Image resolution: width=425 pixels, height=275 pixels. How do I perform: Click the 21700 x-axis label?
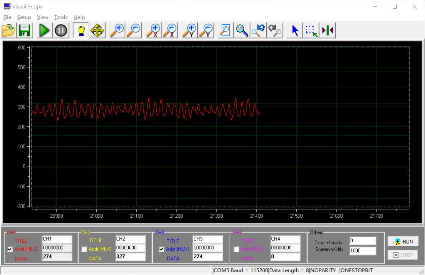pos(376,216)
